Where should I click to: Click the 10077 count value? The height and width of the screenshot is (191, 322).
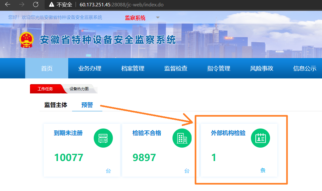click(69, 158)
